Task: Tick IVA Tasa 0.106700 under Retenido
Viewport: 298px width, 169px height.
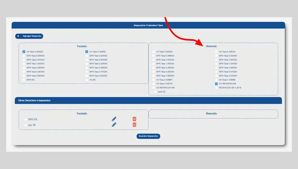Action: pyautogui.click(x=153, y=84)
